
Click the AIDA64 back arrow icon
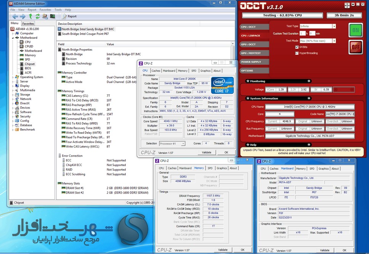15,16
